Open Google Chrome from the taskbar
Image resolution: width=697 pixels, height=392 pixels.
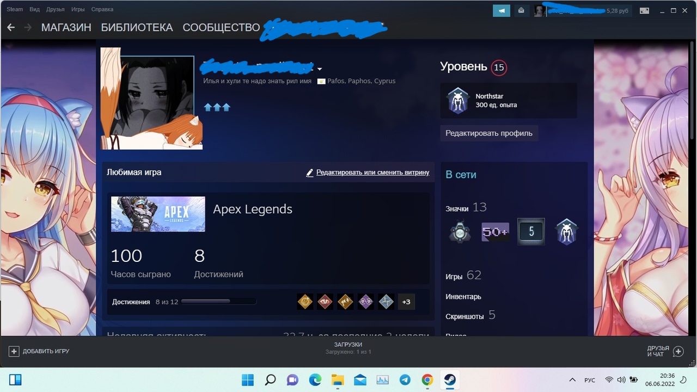[427, 379]
